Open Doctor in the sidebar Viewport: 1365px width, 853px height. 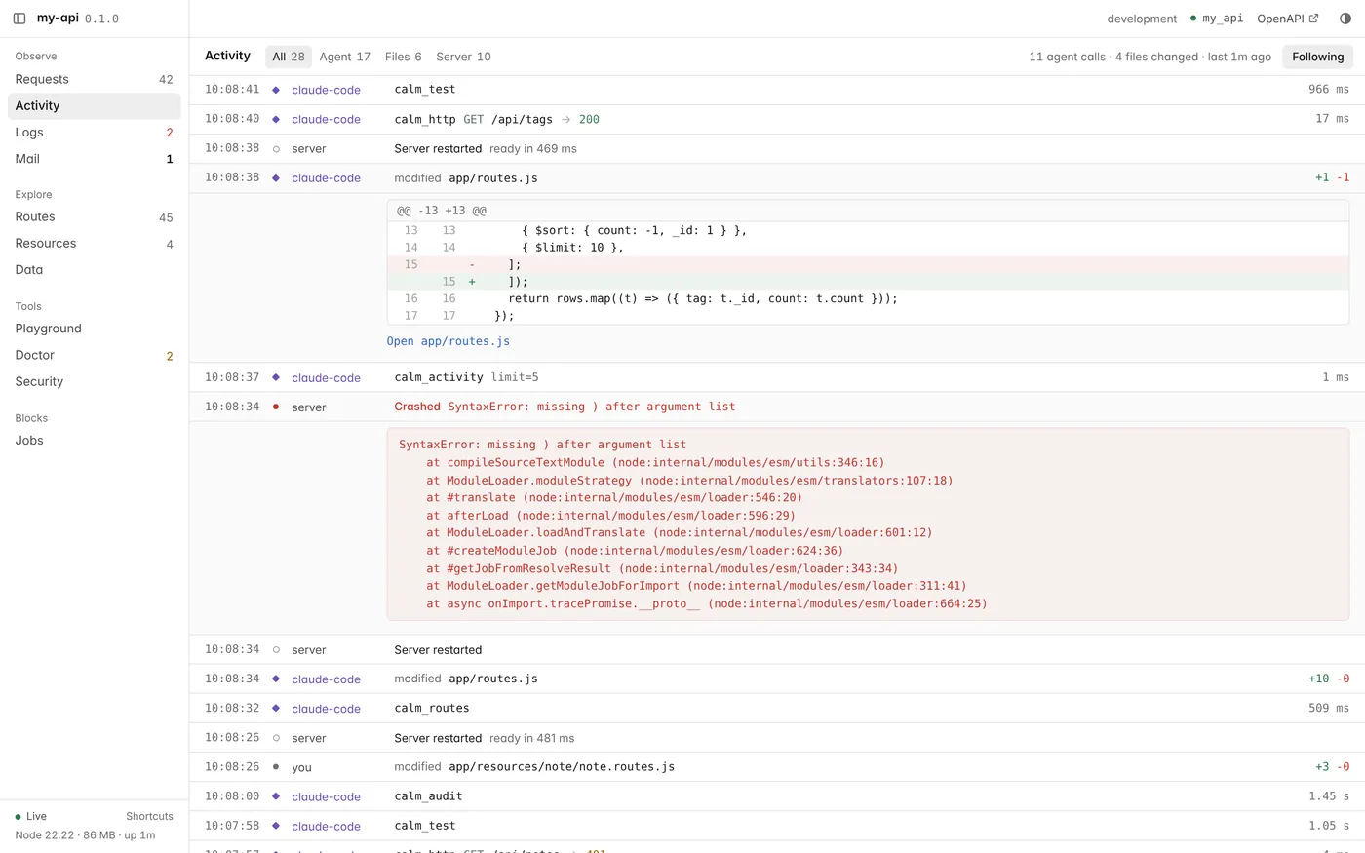click(x=95, y=355)
